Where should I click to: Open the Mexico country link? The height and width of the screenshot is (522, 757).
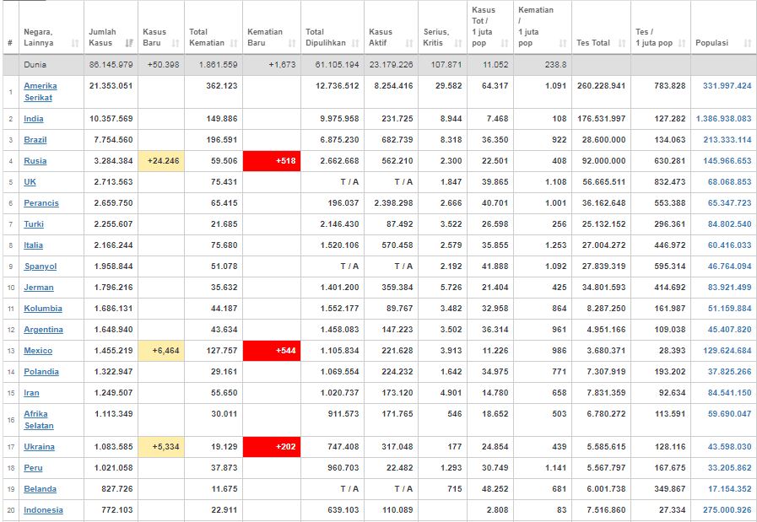38,351
